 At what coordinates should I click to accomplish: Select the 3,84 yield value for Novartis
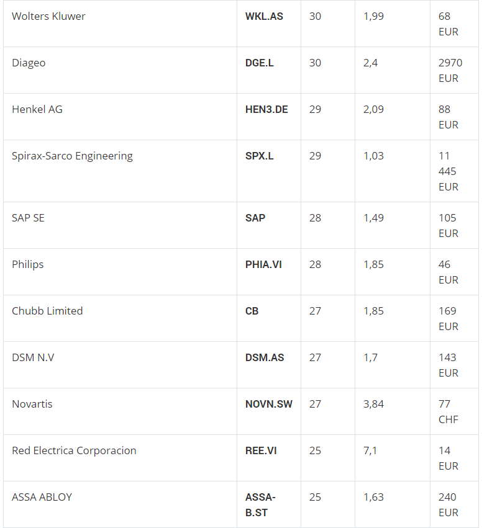(373, 404)
